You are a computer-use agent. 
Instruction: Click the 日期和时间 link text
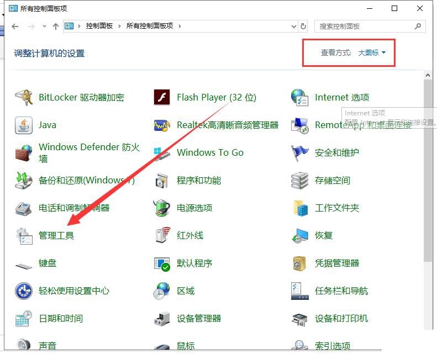(x=61, y=318)
